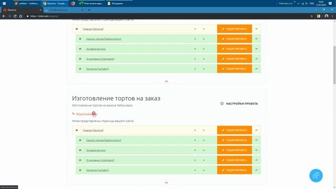
Task: Click right arrow on lower list Главная row
Action: click(204, 130)
